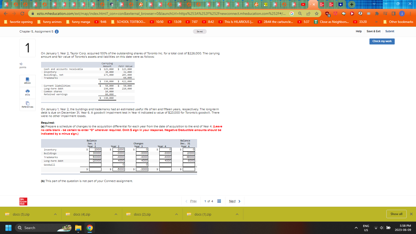416x234 pixels.
Task: Click the Google icon in the address bar
Action: [x=292, y=14]
